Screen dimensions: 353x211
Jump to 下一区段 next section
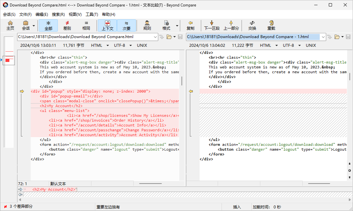[x=212, y=25]
